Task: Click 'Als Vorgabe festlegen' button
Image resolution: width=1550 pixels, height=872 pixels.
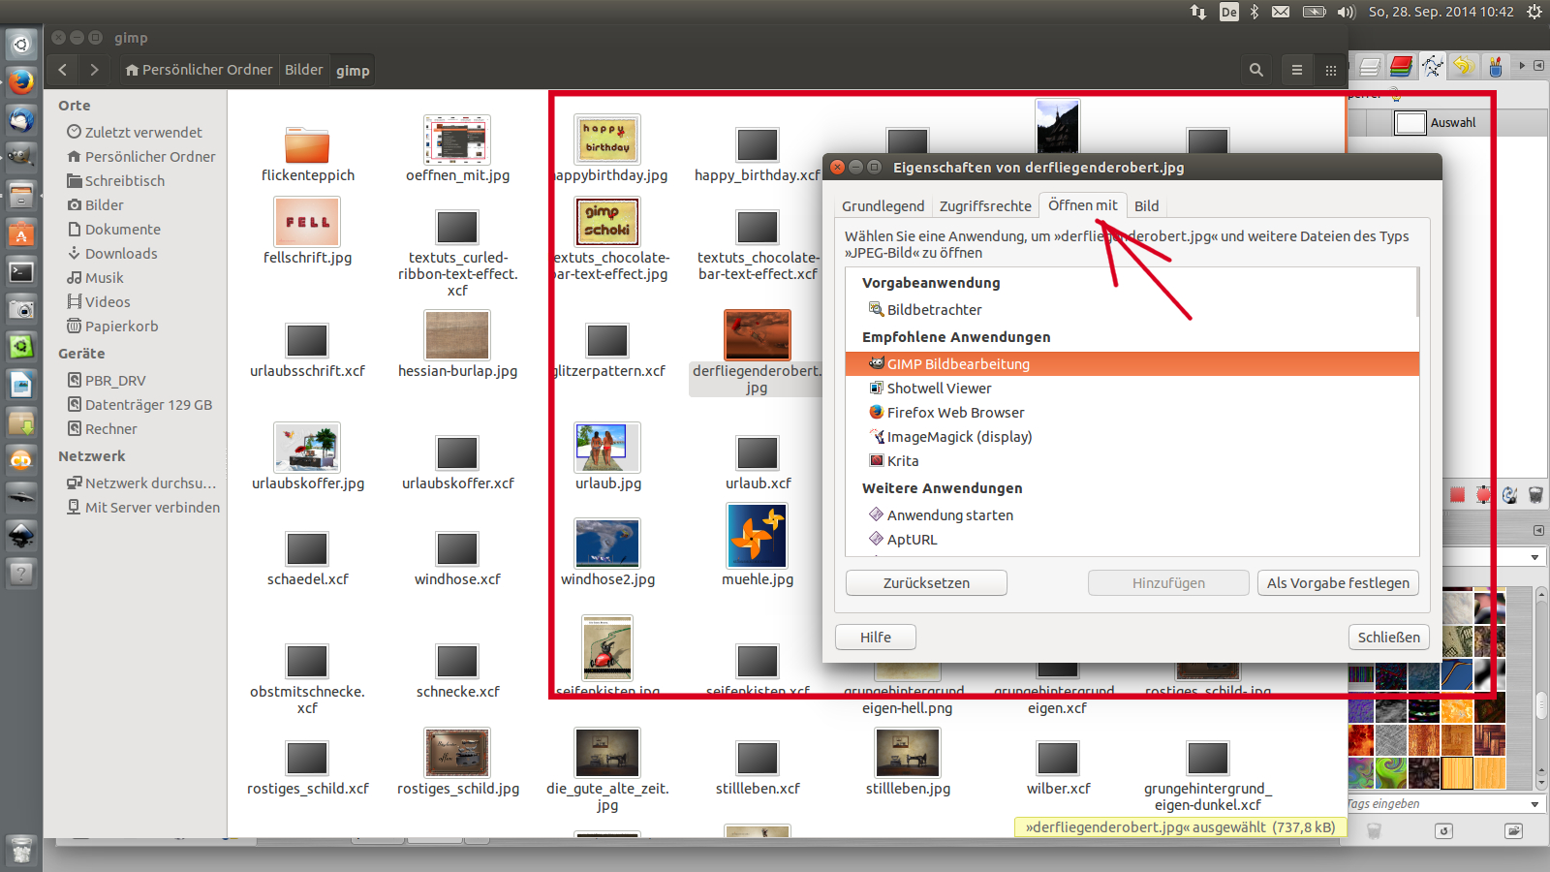Action: point(1338,583)
